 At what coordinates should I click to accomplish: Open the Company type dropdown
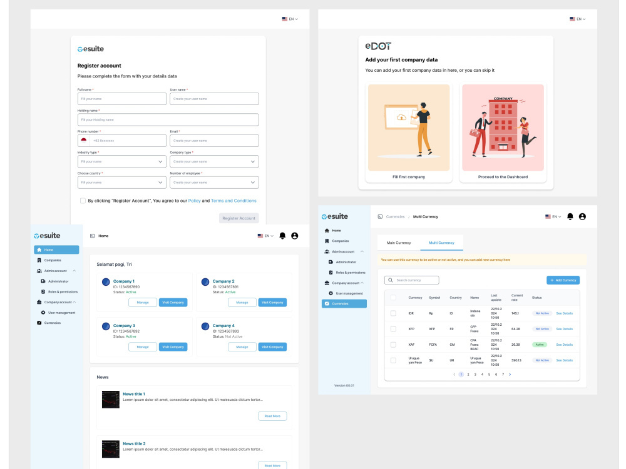[214, 161]
